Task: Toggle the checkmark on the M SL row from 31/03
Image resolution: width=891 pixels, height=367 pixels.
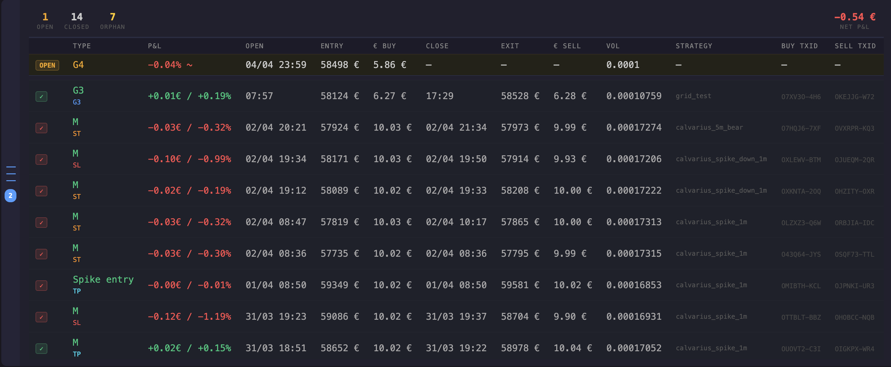Action: [x=41, y=317]
